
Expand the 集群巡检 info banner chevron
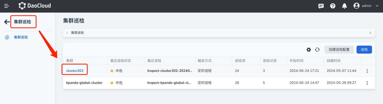(x=67, y=33)
